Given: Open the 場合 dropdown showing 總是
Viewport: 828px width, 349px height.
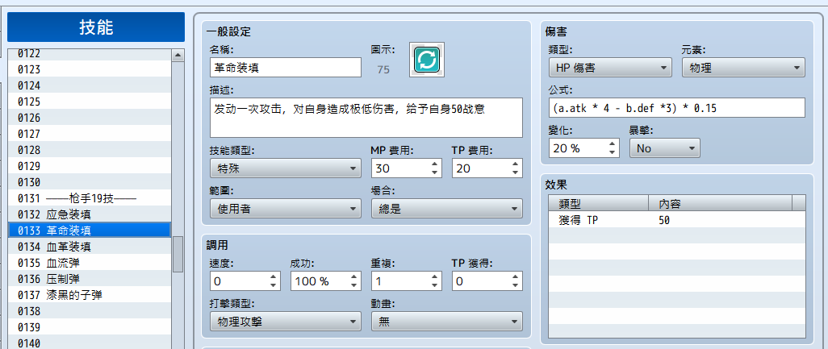Looking at the screenshot, I should (447, 208).
